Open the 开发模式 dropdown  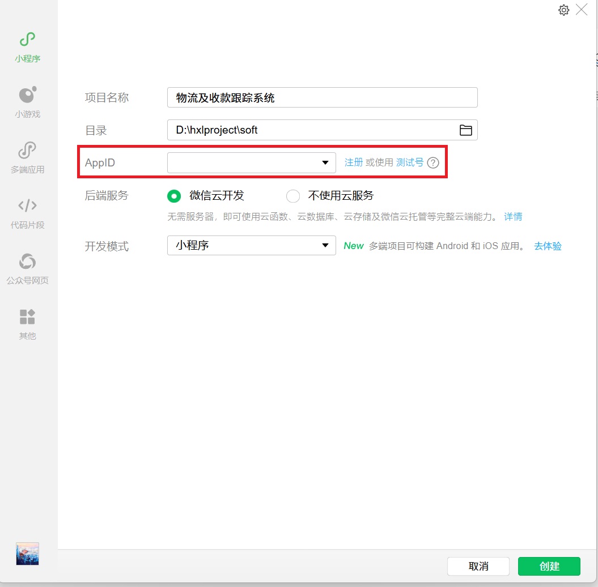tap(251, 245)
